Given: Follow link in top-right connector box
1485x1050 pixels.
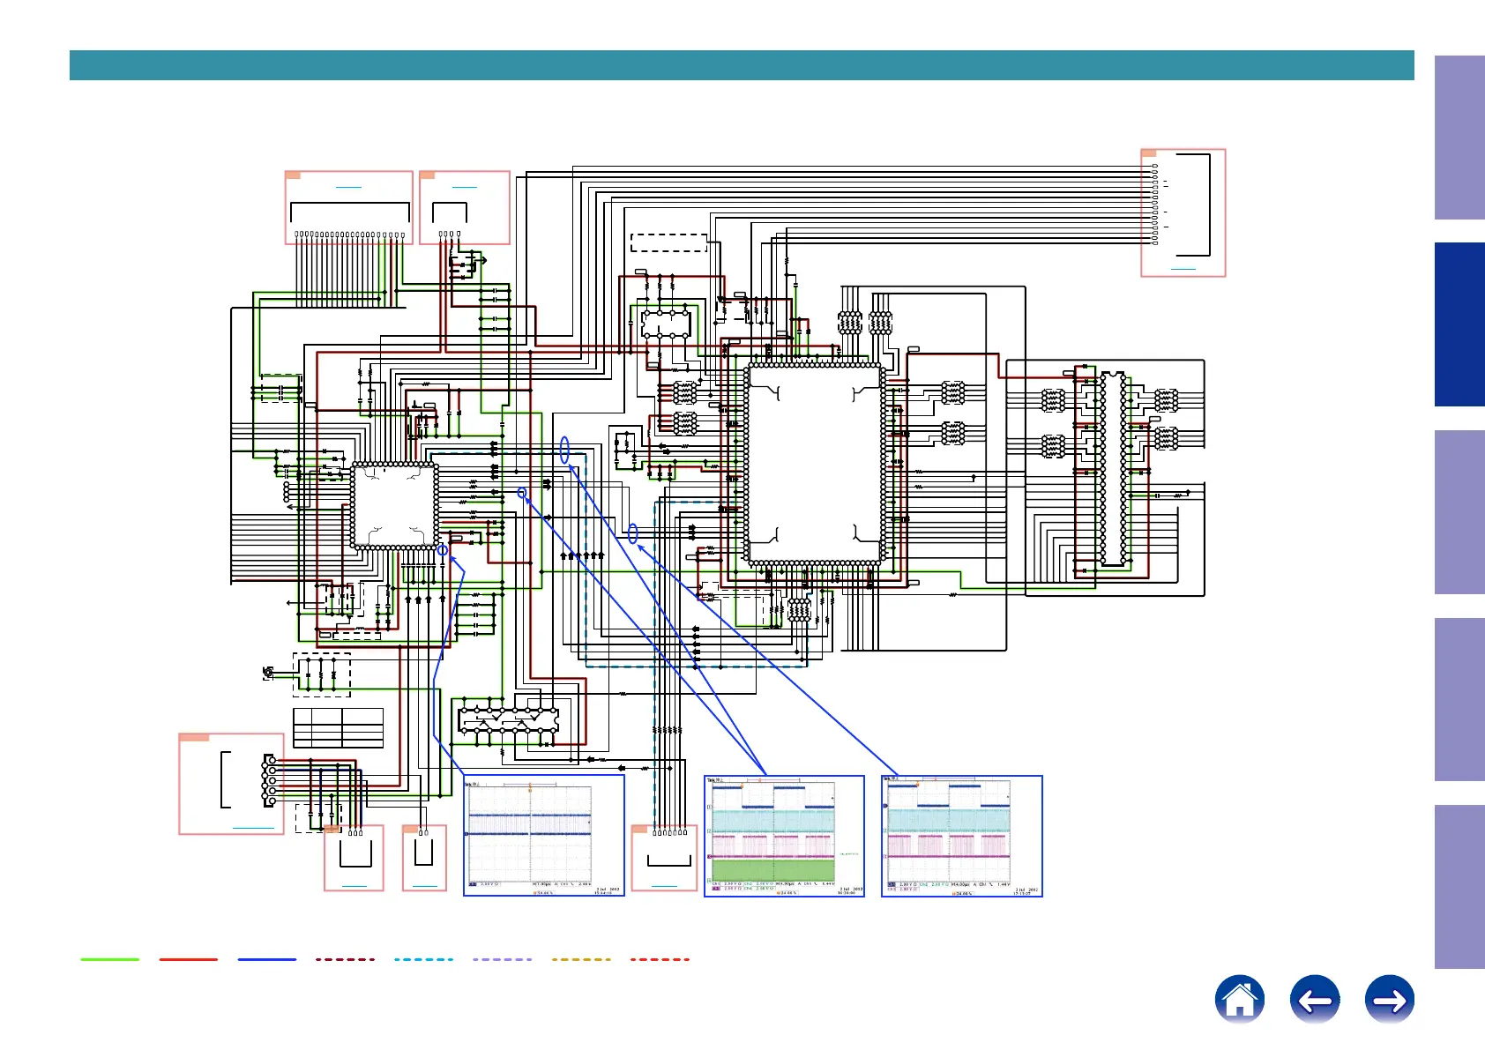Looking at the screenshot, I should coord(1183,268).
